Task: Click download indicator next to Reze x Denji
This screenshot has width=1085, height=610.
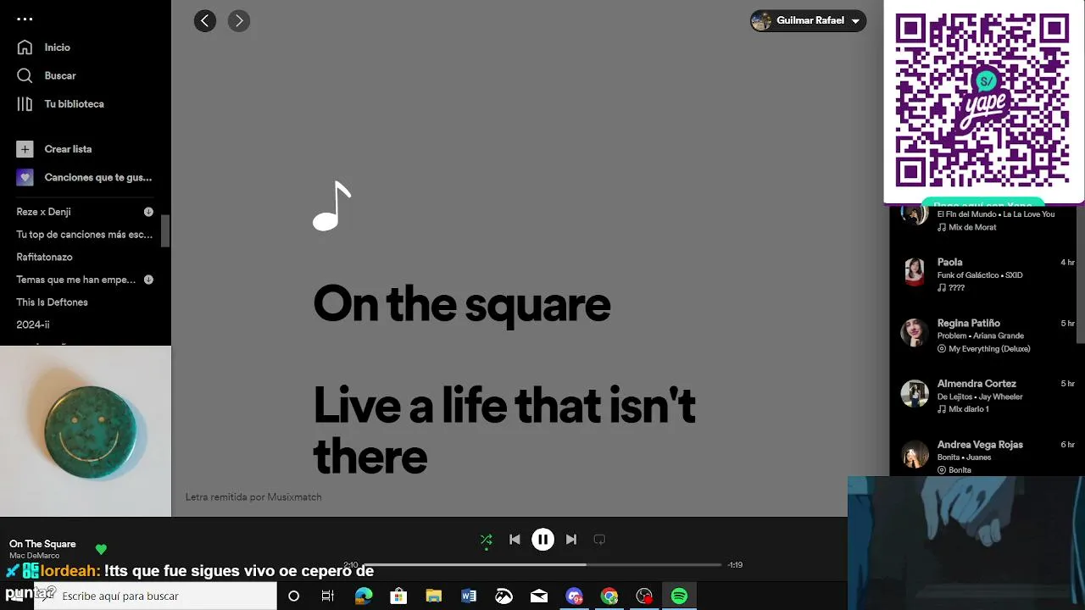Action: (148, 212)
